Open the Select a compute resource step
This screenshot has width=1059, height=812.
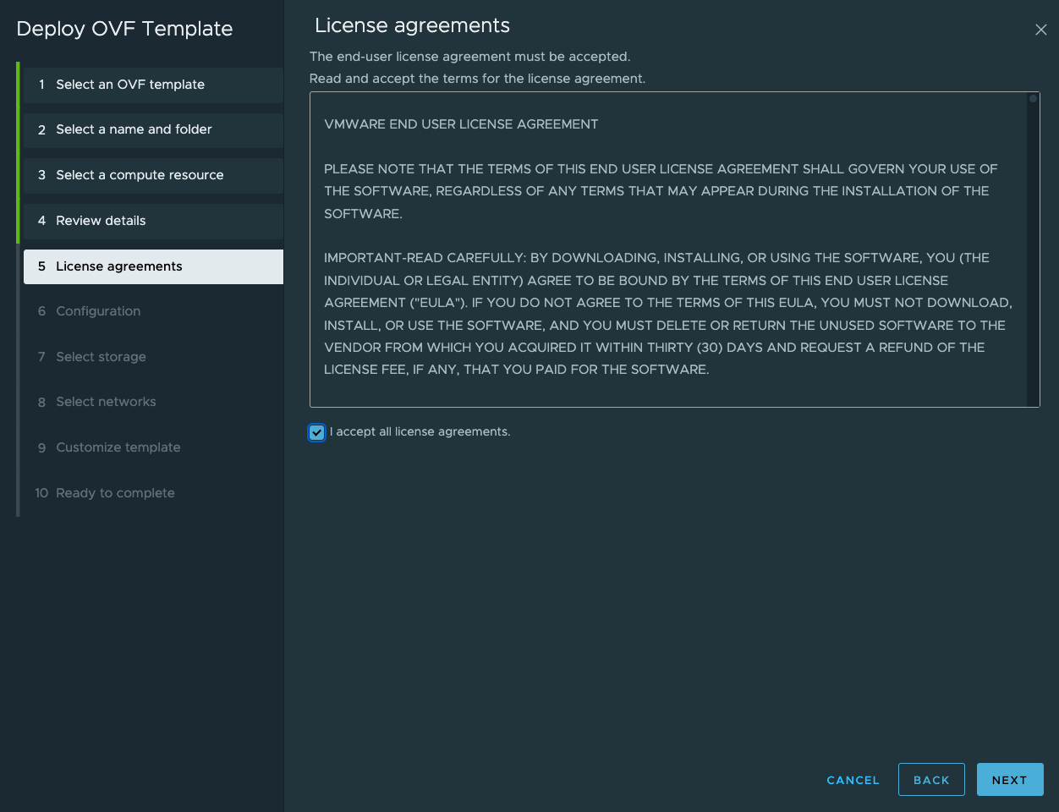click(x=140, y=175)
